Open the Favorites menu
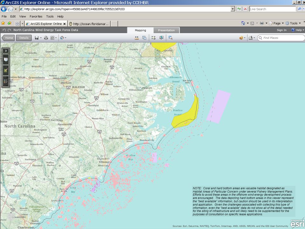305x229 pixels. (36, 16)
